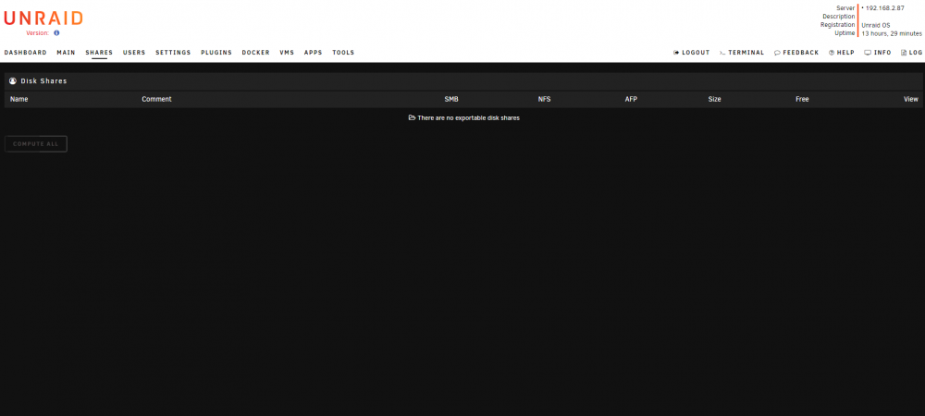Click the Compute All button
Image resolution: width=925 pixels, height=416 pixels.
36,144
